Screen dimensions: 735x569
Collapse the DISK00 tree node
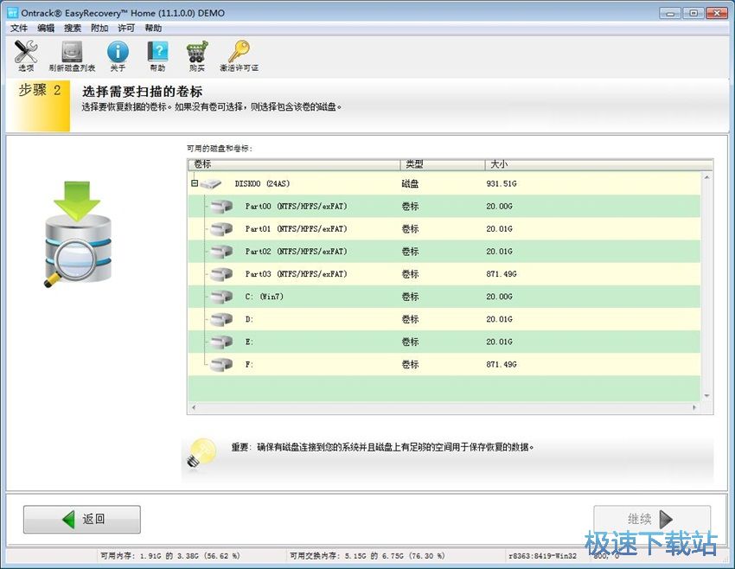point(195,183)
